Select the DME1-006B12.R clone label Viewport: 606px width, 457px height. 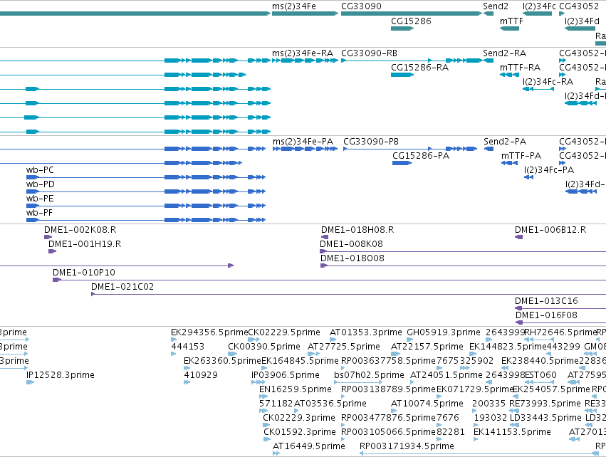pyautogui.click(x=550, y=230)
